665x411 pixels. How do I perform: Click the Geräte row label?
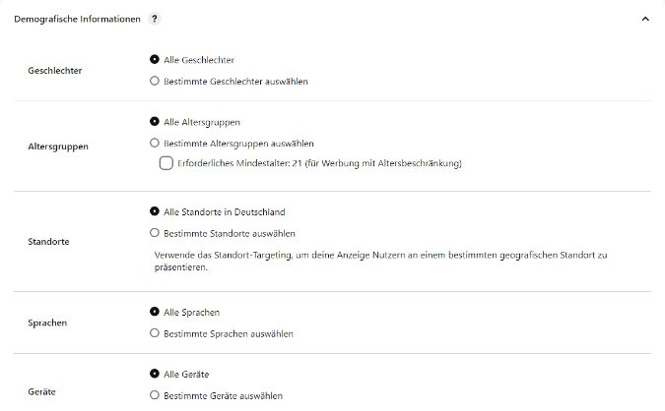coord(42,391)
